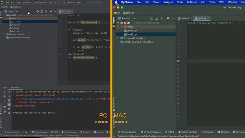Image resolution: width=245 pixels, height=138 pixels.
Task: Open the Refactor menu in the Mac menu bar
Action: point(192,2)
